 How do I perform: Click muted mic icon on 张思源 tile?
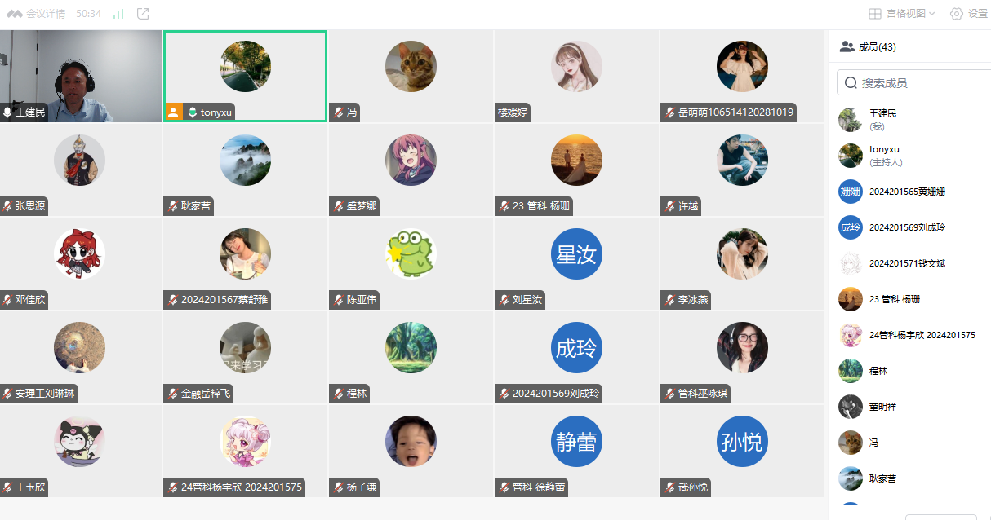point(7,206)
